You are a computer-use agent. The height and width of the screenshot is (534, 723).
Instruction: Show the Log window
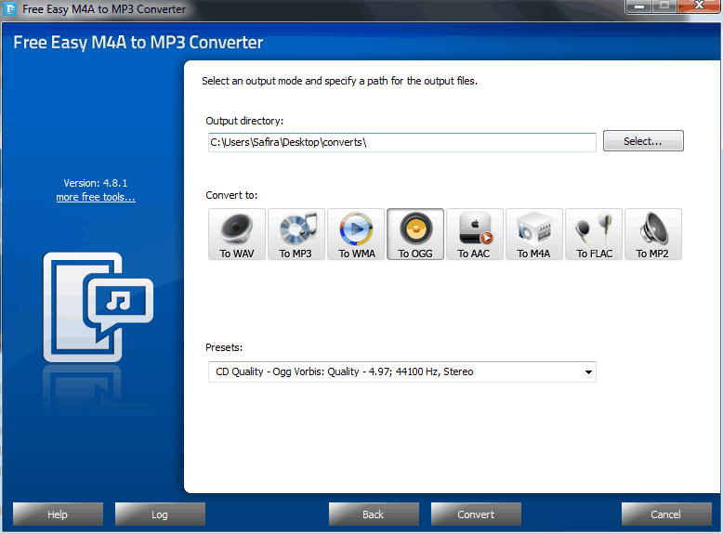coord(160,514)
